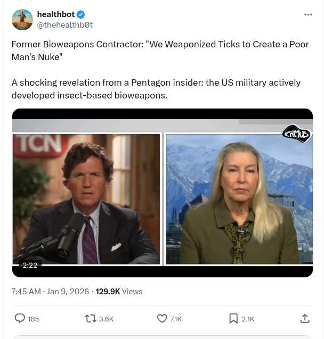The width and height of the screenshot is (324, 339).
Task: View the 129.9K Views analytics
Action: pos(119,291)
